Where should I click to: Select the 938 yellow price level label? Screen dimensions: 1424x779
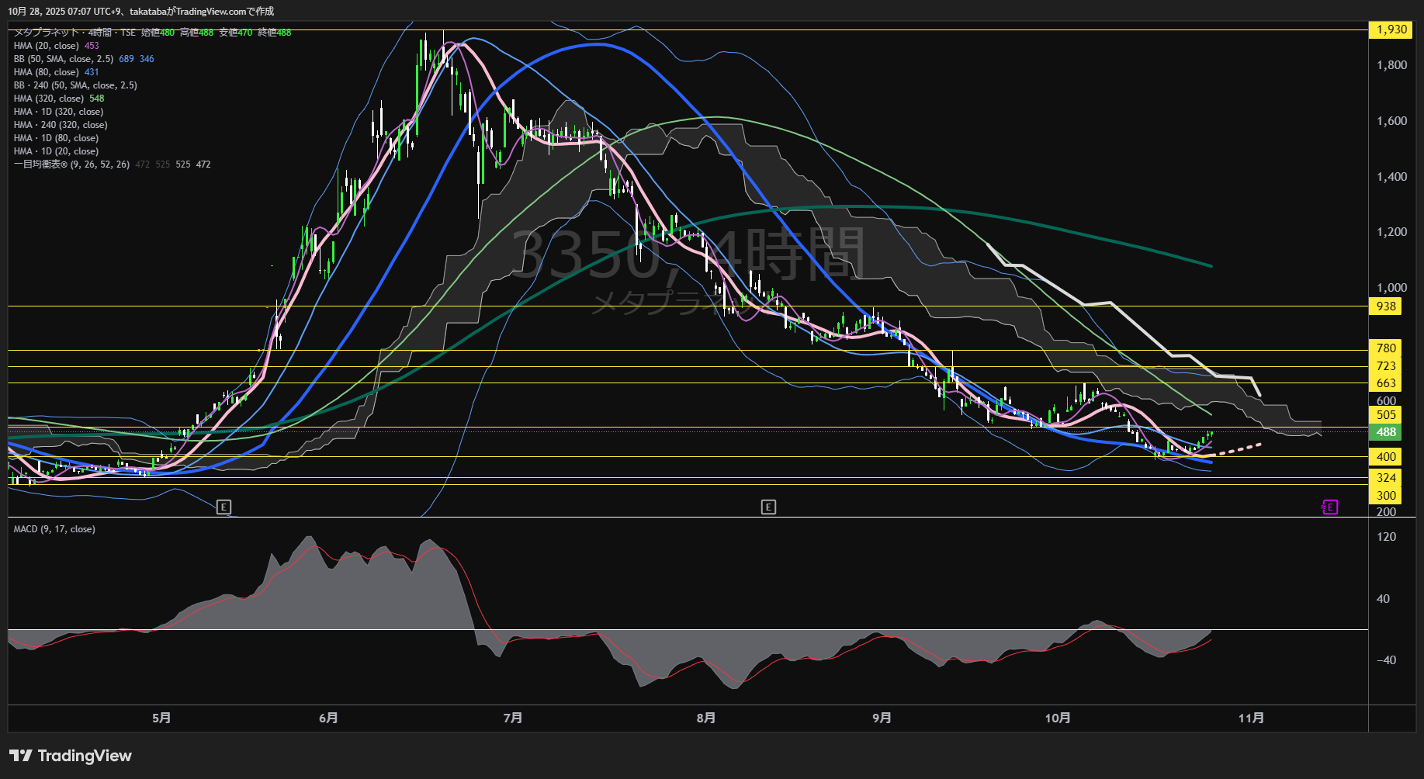tap(1386, 306)
